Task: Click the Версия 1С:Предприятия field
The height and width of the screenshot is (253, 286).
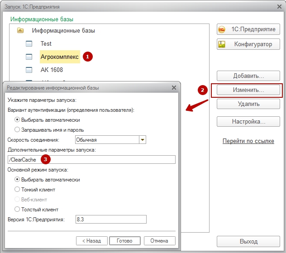Action: [x=111, y=220]
